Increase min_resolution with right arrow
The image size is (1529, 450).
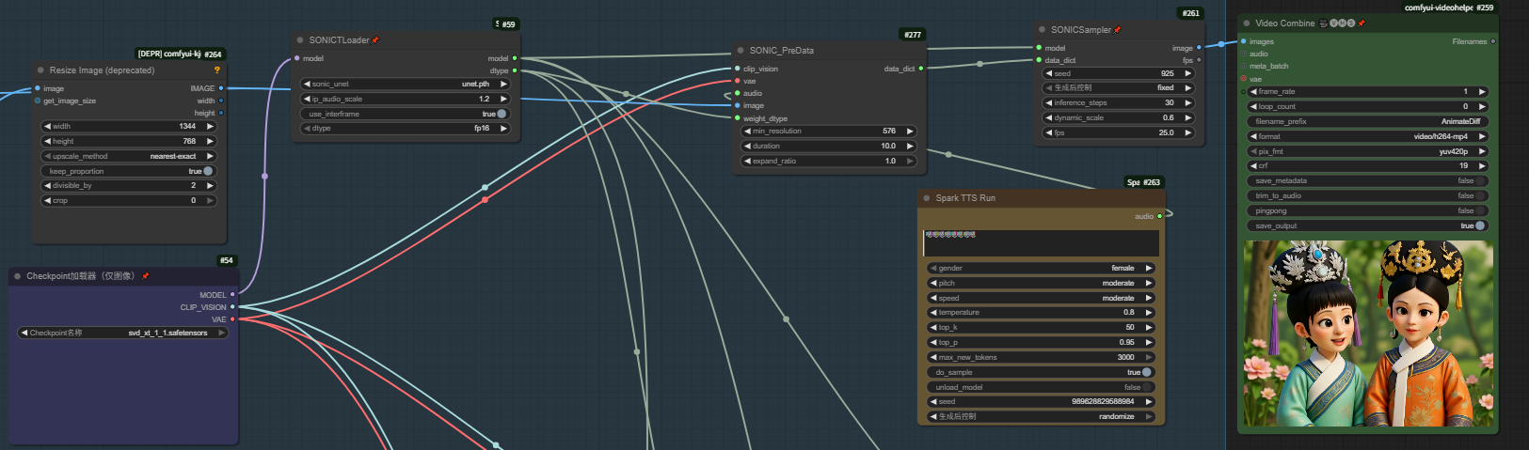(x=909, y=132)
